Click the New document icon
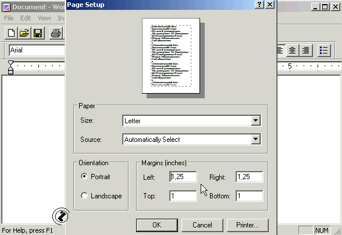The height and width of the screenshot is (235, 342). pos(12,33)
